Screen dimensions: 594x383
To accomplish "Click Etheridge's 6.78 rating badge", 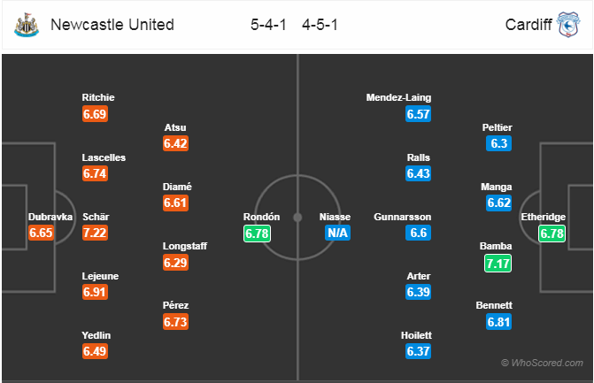I will pyautogui.click(x=553, y=234).
